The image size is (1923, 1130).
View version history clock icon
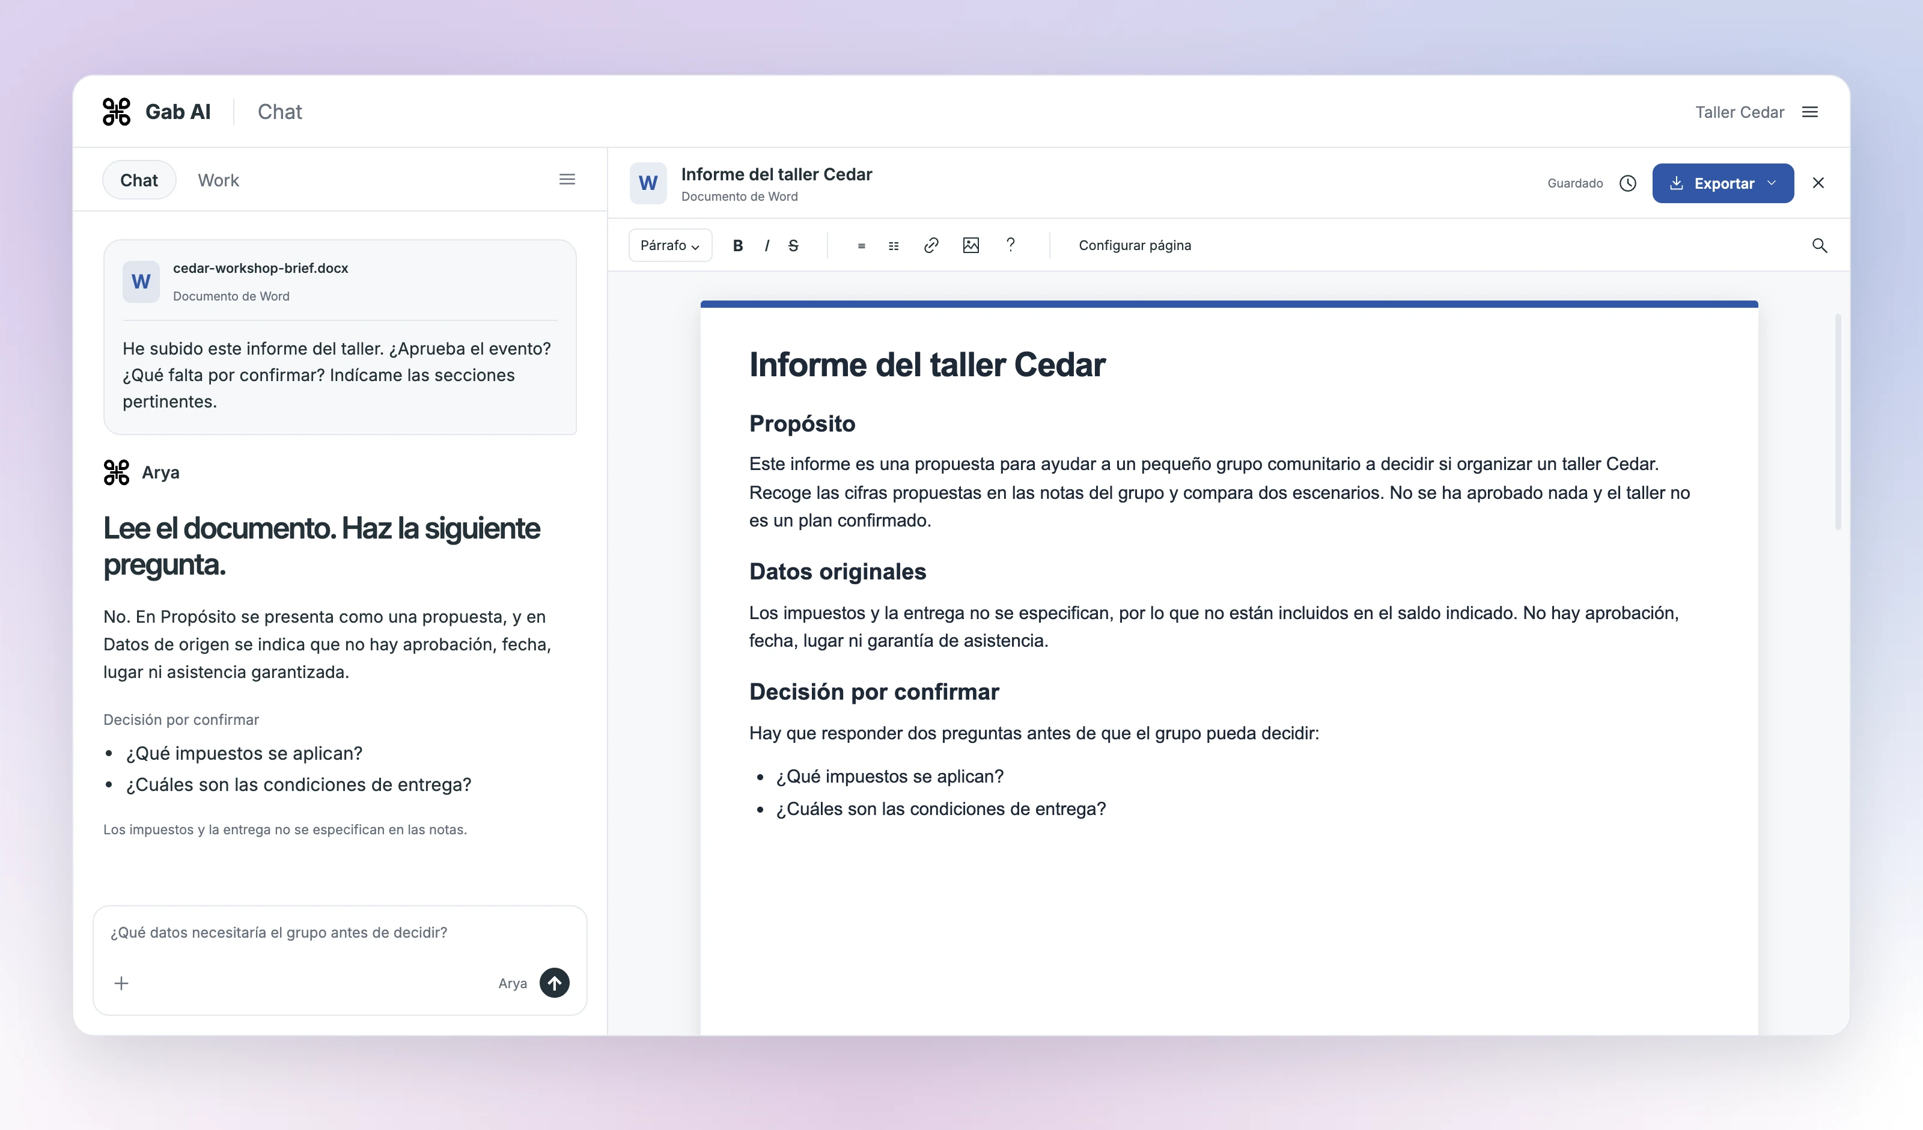1628,183
